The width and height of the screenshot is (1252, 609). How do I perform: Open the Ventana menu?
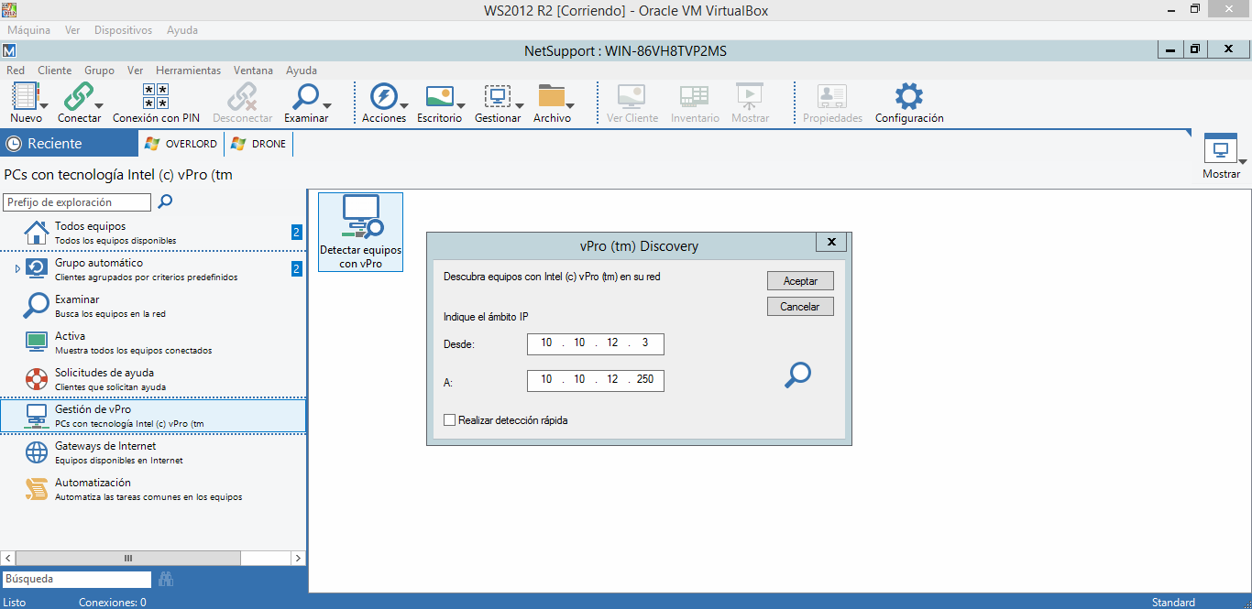point(253,70)
